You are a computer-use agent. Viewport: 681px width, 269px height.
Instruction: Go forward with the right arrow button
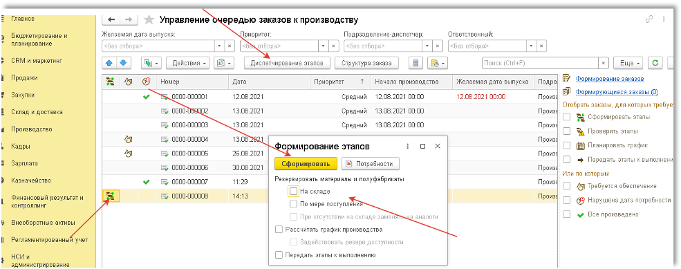pyautogui.click(x=129, y=19)
